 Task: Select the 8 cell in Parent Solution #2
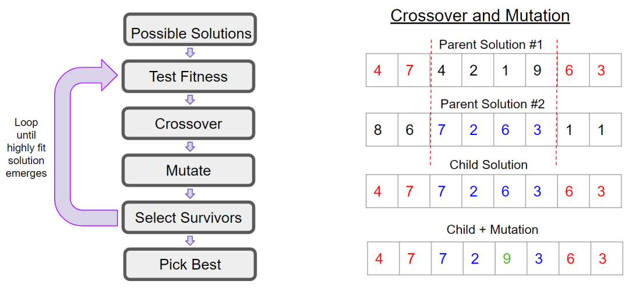pyautogui.click(x=377, y=130)
